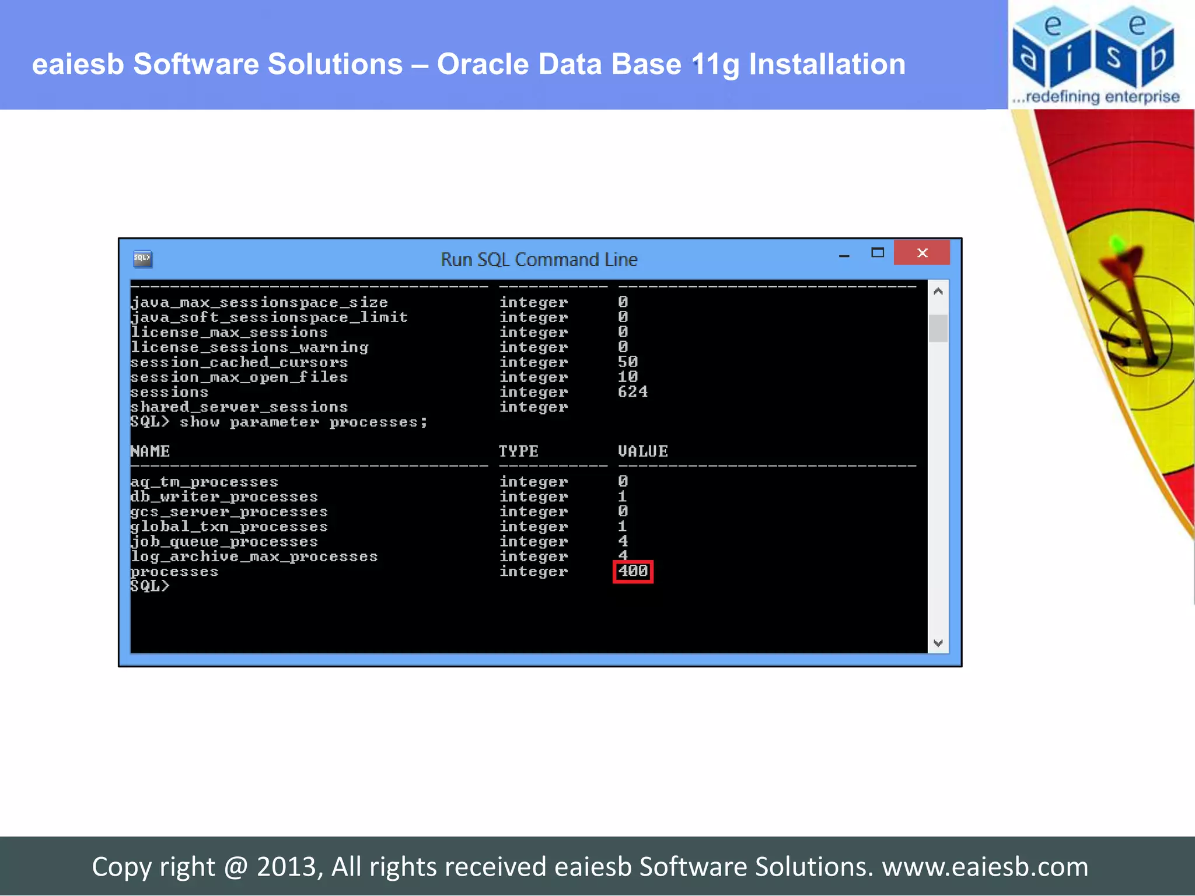Click the processes value 400
This screenshot has width=1195, height=896.
click(x=633, y=571)
